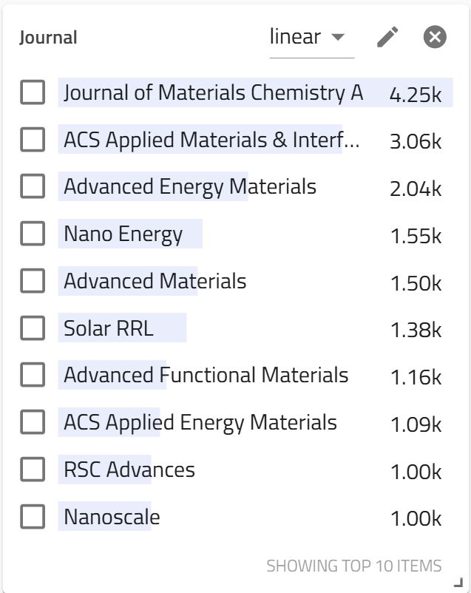Toggle the Advanced Materials checkbox
Viewport: 471px width, 593px height.
(33, 281)
